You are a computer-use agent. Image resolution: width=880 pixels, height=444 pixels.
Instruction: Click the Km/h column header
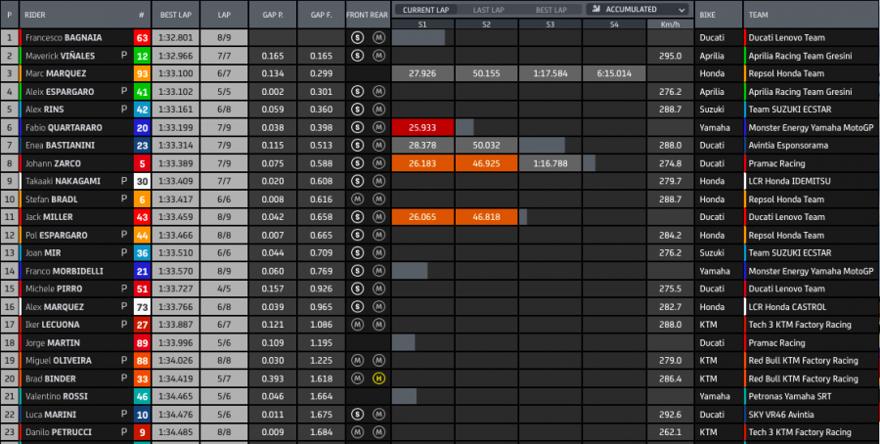(x=670, y=22)
